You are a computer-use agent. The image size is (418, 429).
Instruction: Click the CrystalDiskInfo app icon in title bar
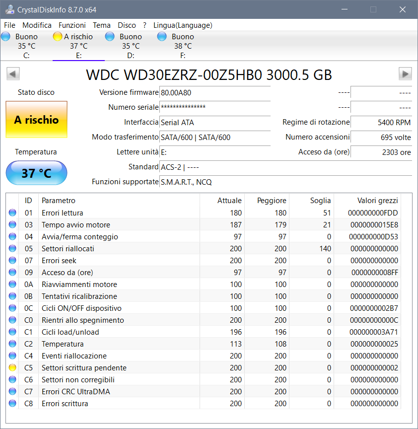(10, 9)
